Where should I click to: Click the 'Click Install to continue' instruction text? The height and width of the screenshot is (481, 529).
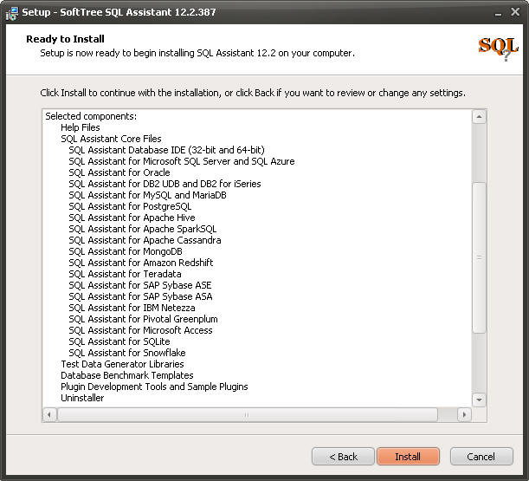tap(253, 93)
